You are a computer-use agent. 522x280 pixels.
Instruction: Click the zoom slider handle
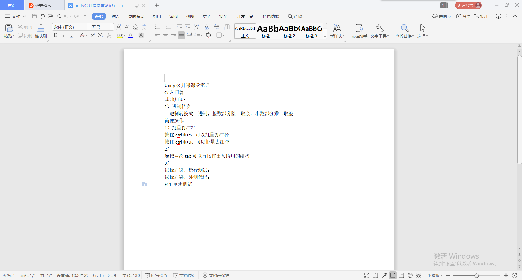click(x=476, y=275)
